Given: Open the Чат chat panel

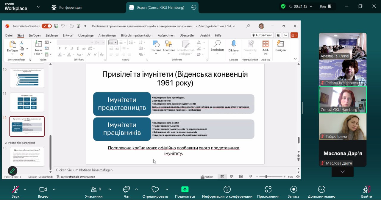Looking at the screenshot, I should (x=127, y=190).
